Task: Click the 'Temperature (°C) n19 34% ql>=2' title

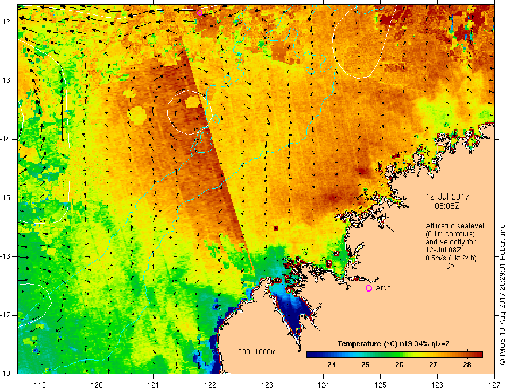Action: [x=393, y=344]
